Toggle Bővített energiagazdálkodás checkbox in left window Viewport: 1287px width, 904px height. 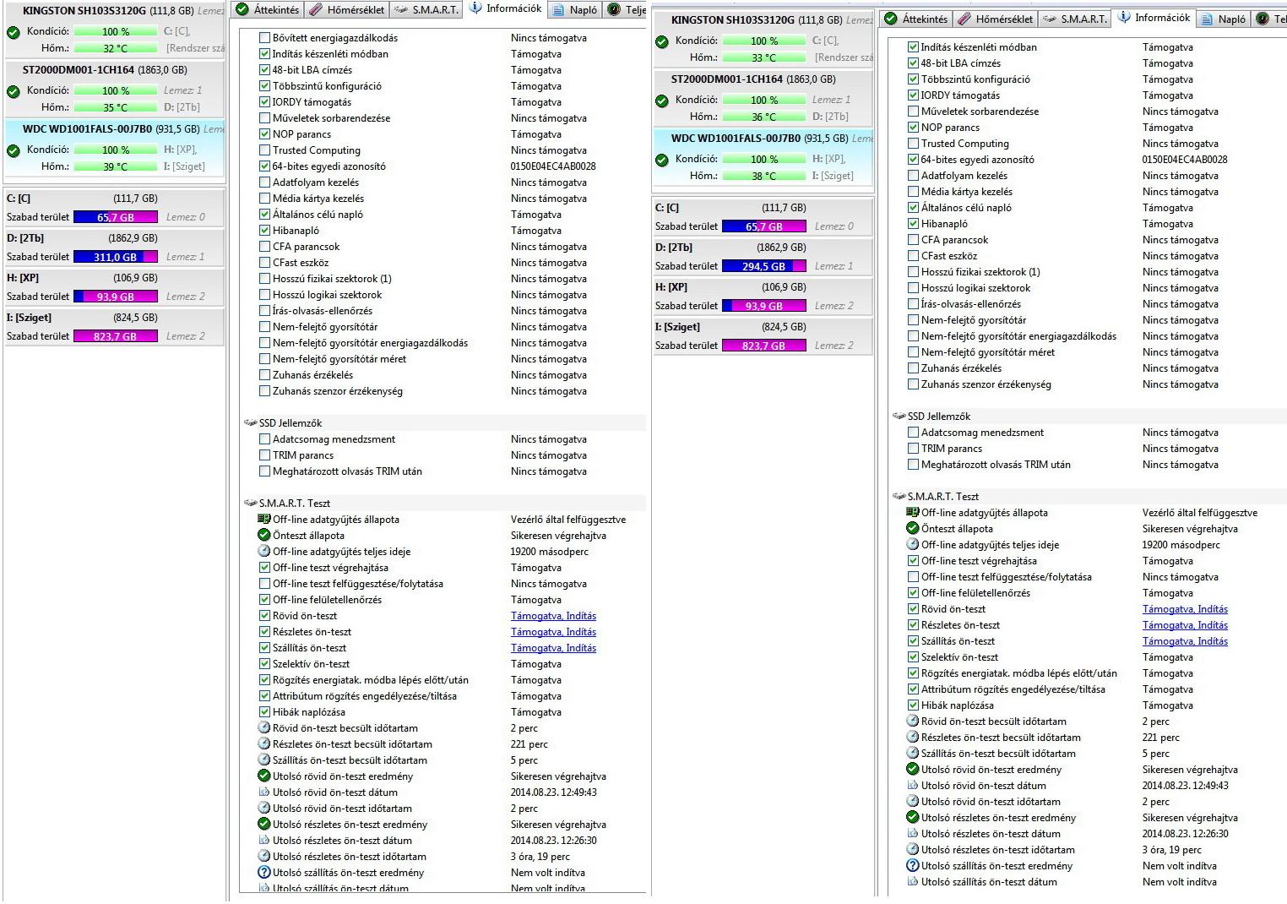(265, 37)
